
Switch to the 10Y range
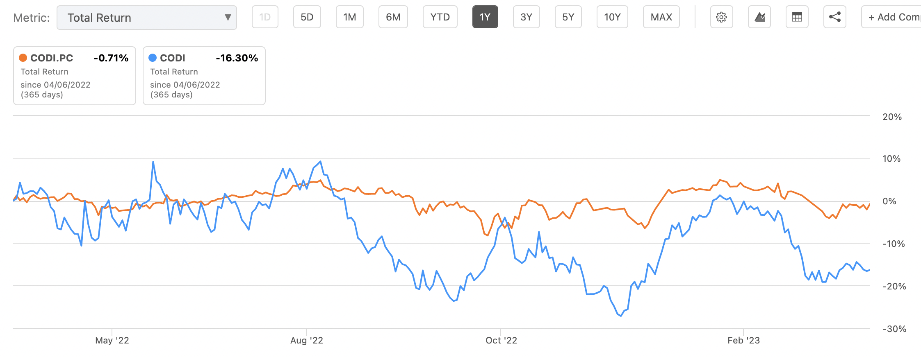coord(612,17)
